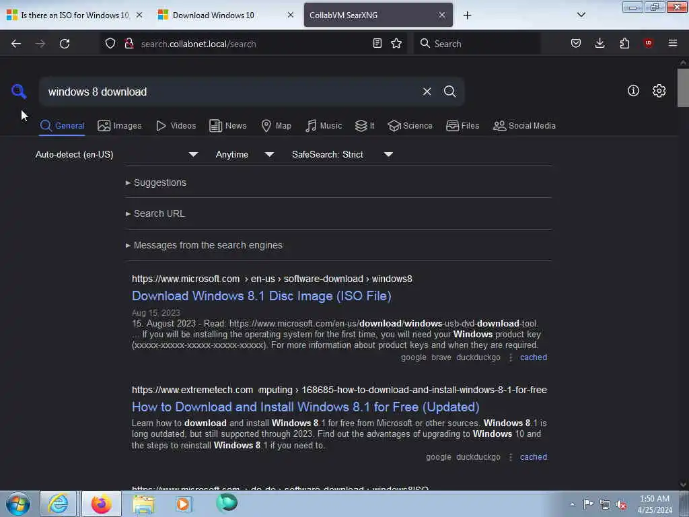The width and height of the screenshot is (689, 517).
Task: Select the It search category
Action: [365, 126]
